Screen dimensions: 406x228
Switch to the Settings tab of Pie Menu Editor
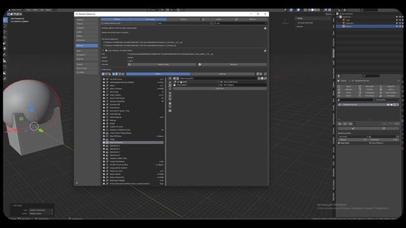[x=222, y=74]
